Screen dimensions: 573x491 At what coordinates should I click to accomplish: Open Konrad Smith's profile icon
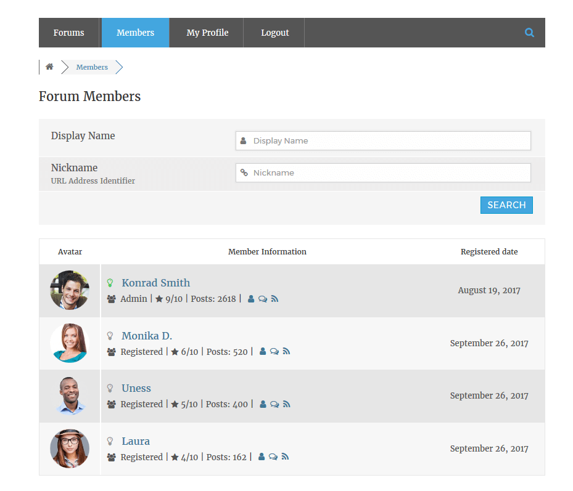pos(251,299)
